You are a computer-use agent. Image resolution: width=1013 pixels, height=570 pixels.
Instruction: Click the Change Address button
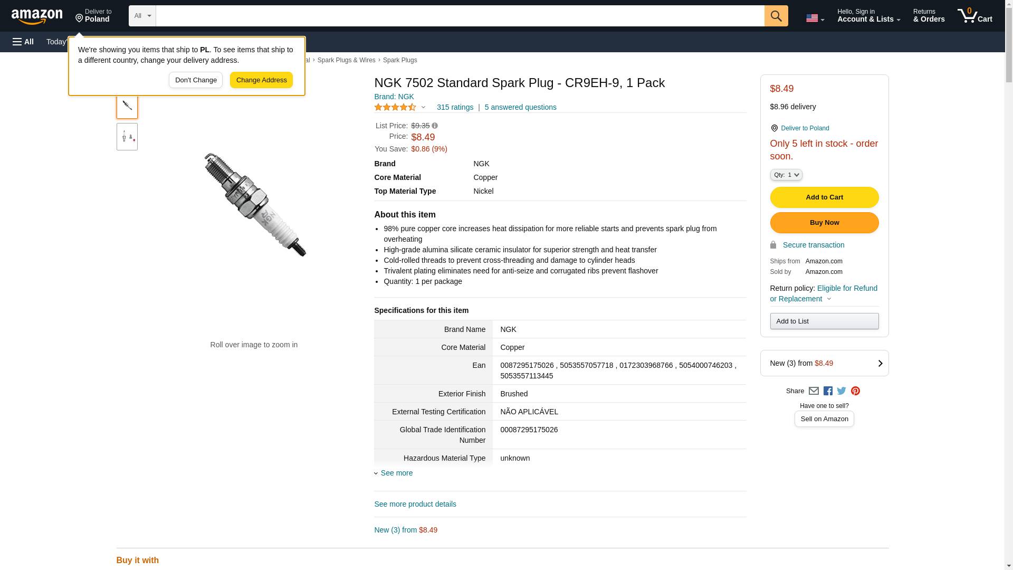click(261, 80)
